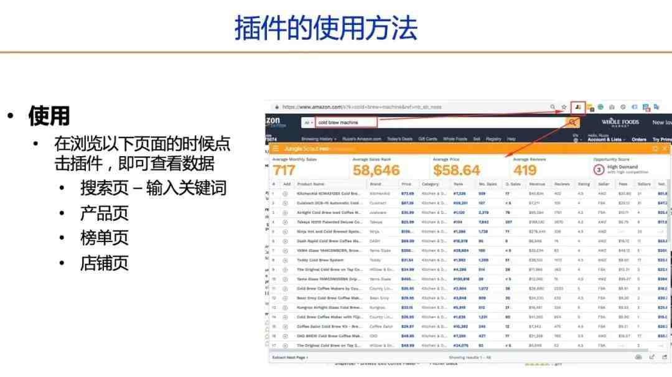
Task: Open the Jungle Scout extension icon in browser toolbar
Action: tap(578, 107)
